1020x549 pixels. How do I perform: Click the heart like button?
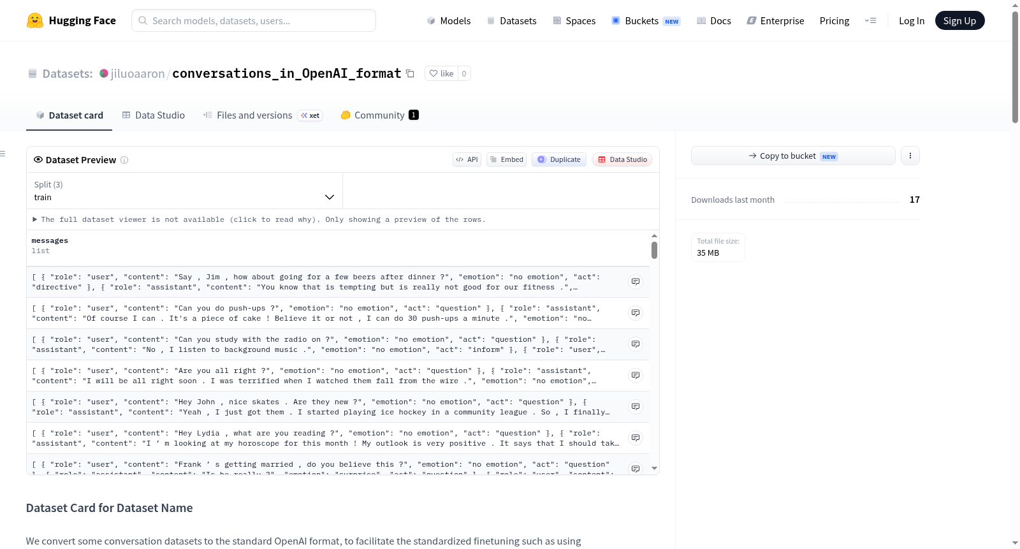pyautogui.click(x=441, y=73)
